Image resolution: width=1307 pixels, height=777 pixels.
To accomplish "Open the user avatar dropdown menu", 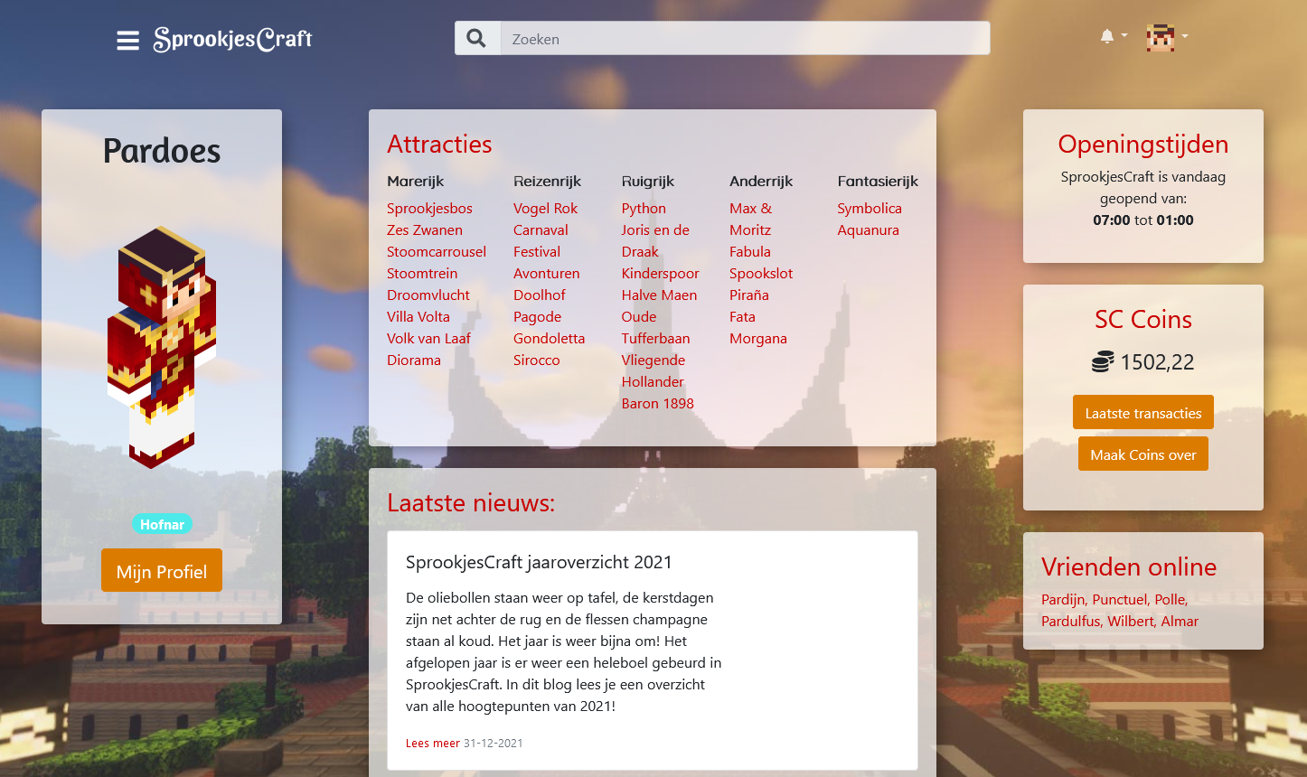I will click(1167, 37).
